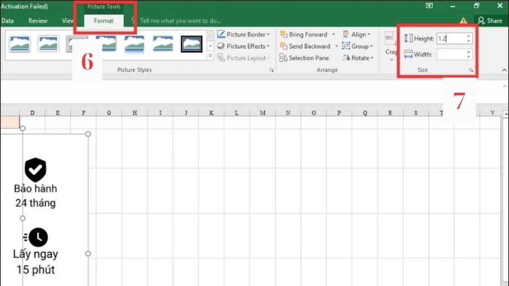The height and width of the screenshot is (286, 509).
Task: Click the Send Backward icon
Action: click(282, 46)
